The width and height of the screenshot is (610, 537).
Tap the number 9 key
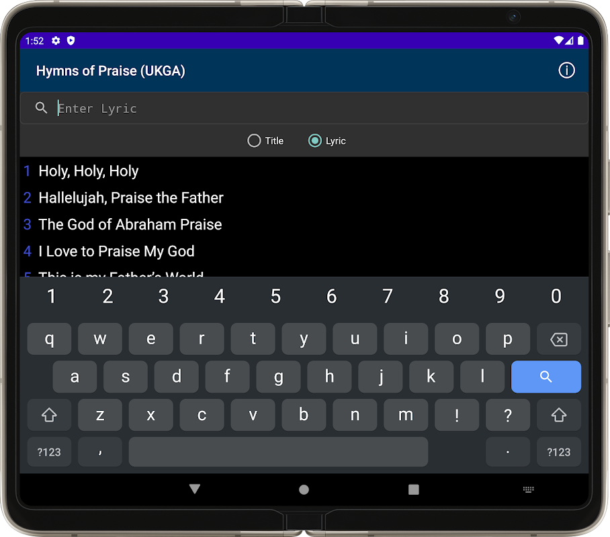(x=500, y=296)
